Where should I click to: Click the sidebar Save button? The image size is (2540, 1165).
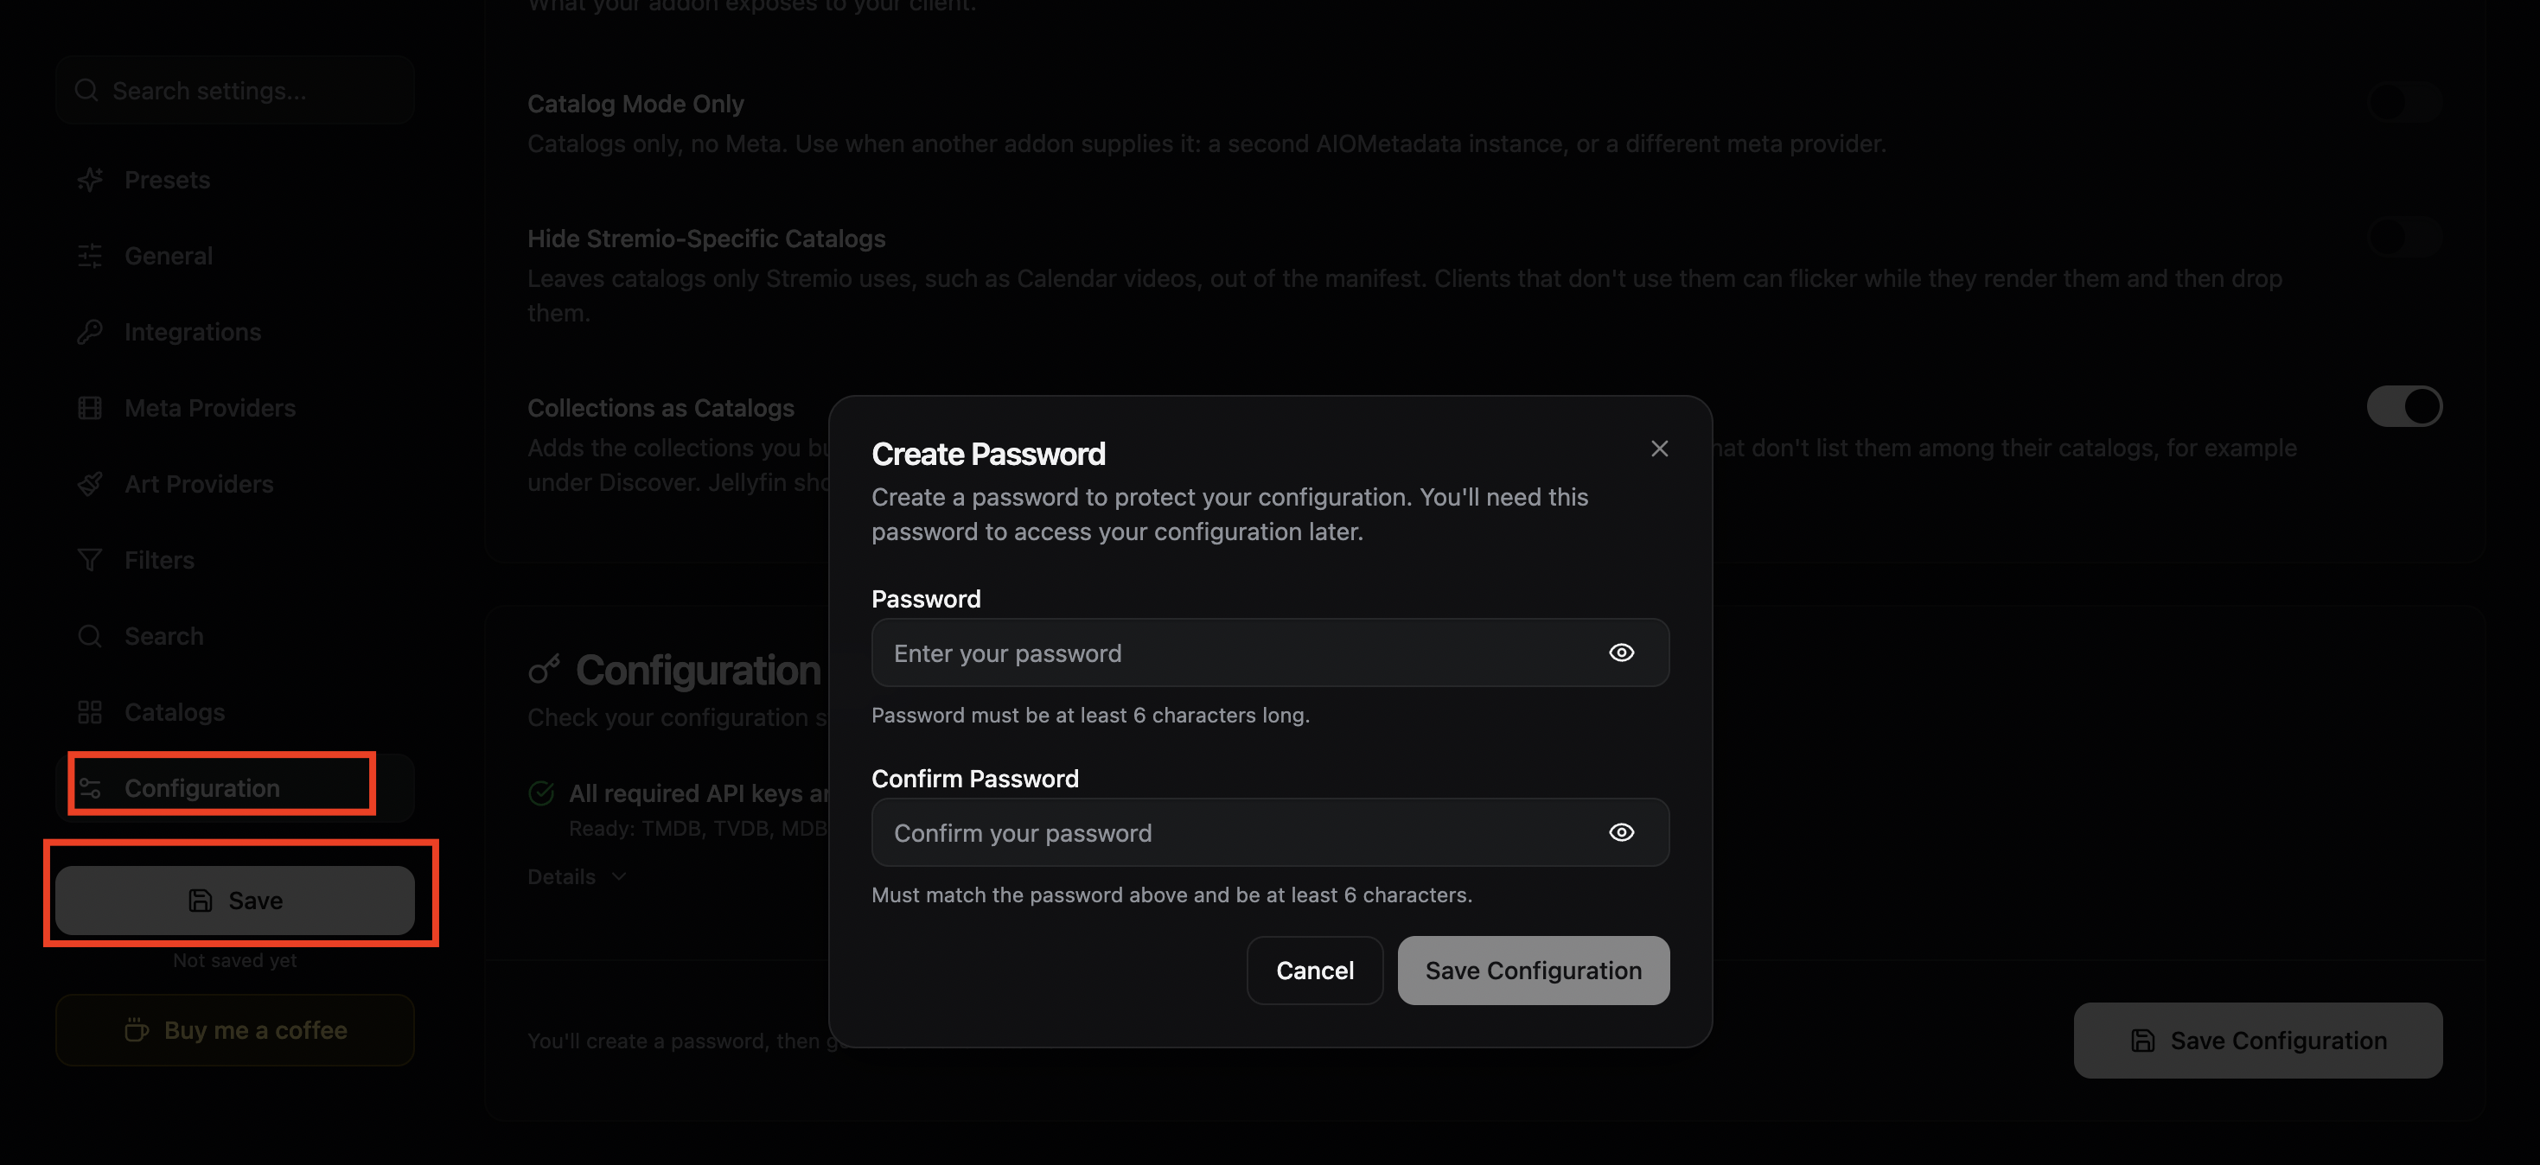coord(234,900)
